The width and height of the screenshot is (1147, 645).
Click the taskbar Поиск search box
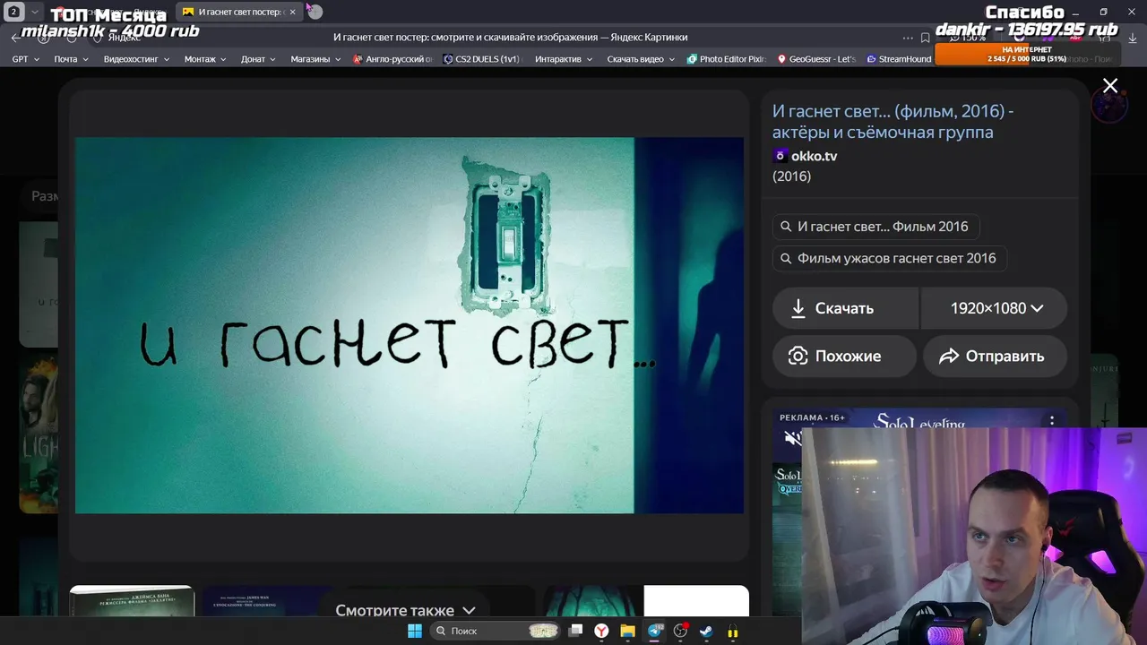496,631
